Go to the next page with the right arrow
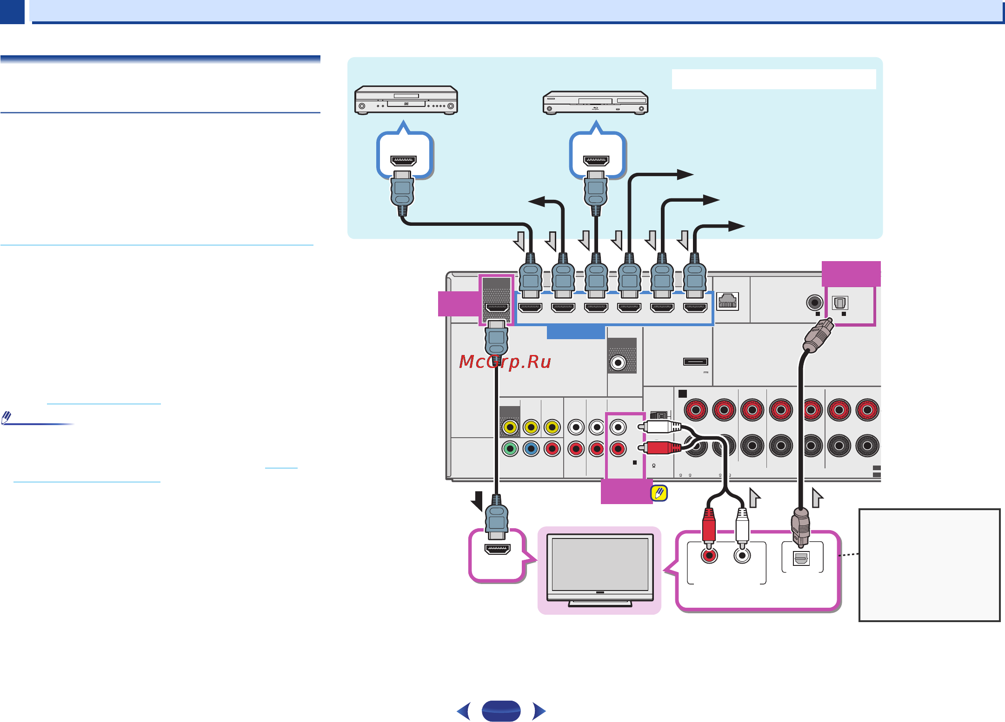The height and width of the screenshot is (722, 1005). (539, 711)
